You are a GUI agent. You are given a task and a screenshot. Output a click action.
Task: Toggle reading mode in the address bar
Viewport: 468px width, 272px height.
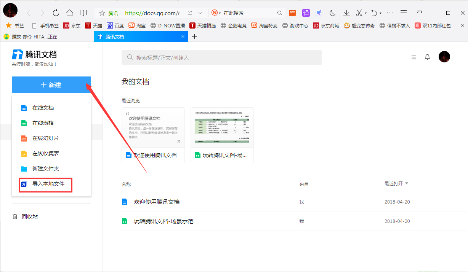point(83,13)
